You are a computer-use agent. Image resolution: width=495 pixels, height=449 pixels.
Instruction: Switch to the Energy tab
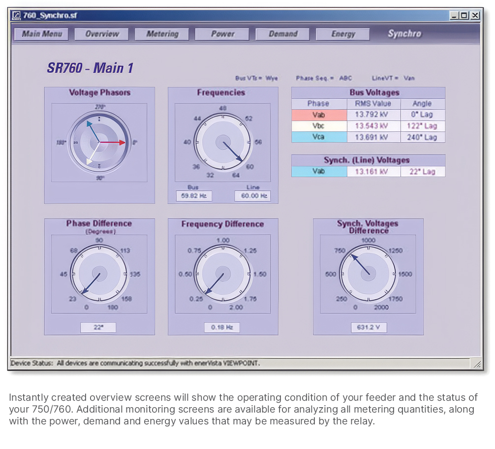(343, 34)
